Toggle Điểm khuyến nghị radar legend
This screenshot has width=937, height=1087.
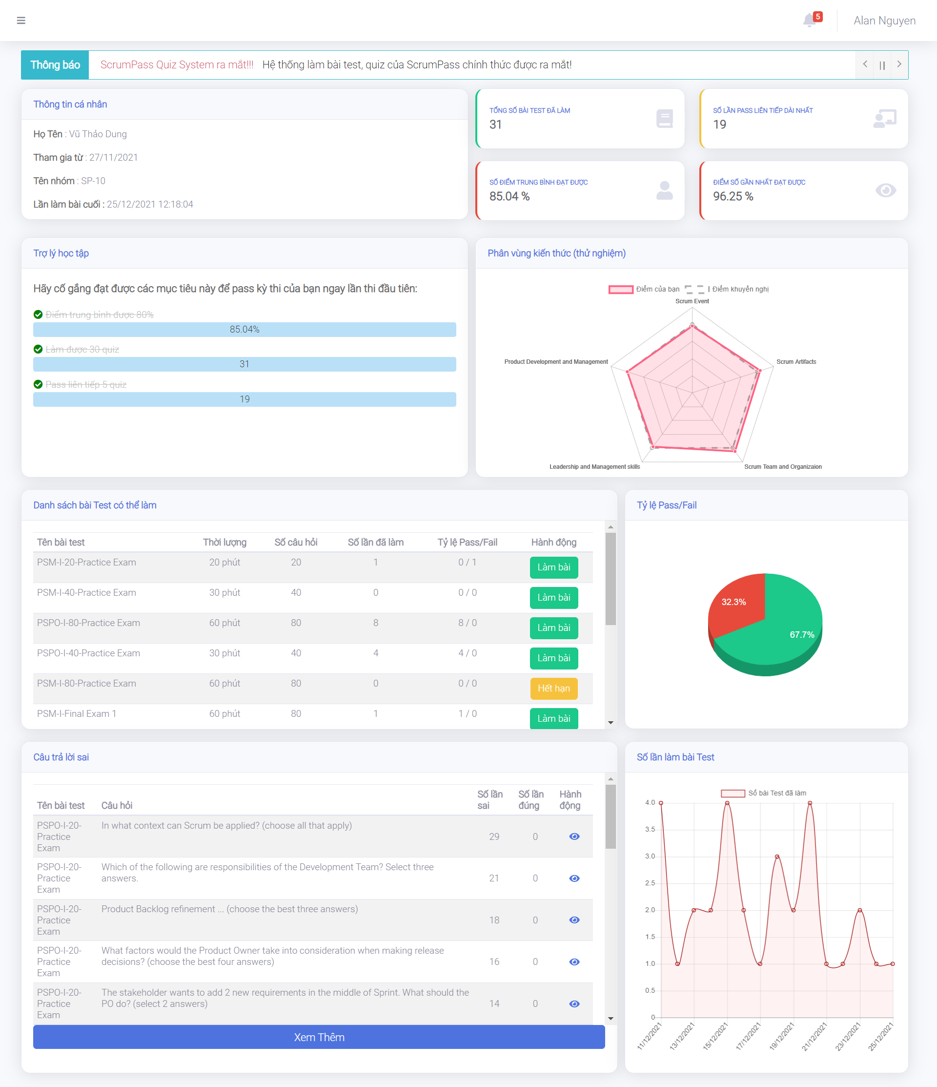[727, 289]
